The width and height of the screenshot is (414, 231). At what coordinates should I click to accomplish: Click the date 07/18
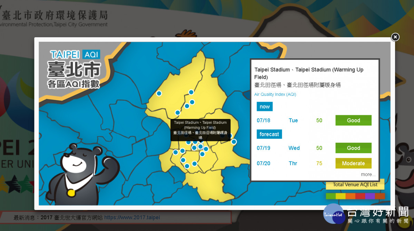point(264,120)
